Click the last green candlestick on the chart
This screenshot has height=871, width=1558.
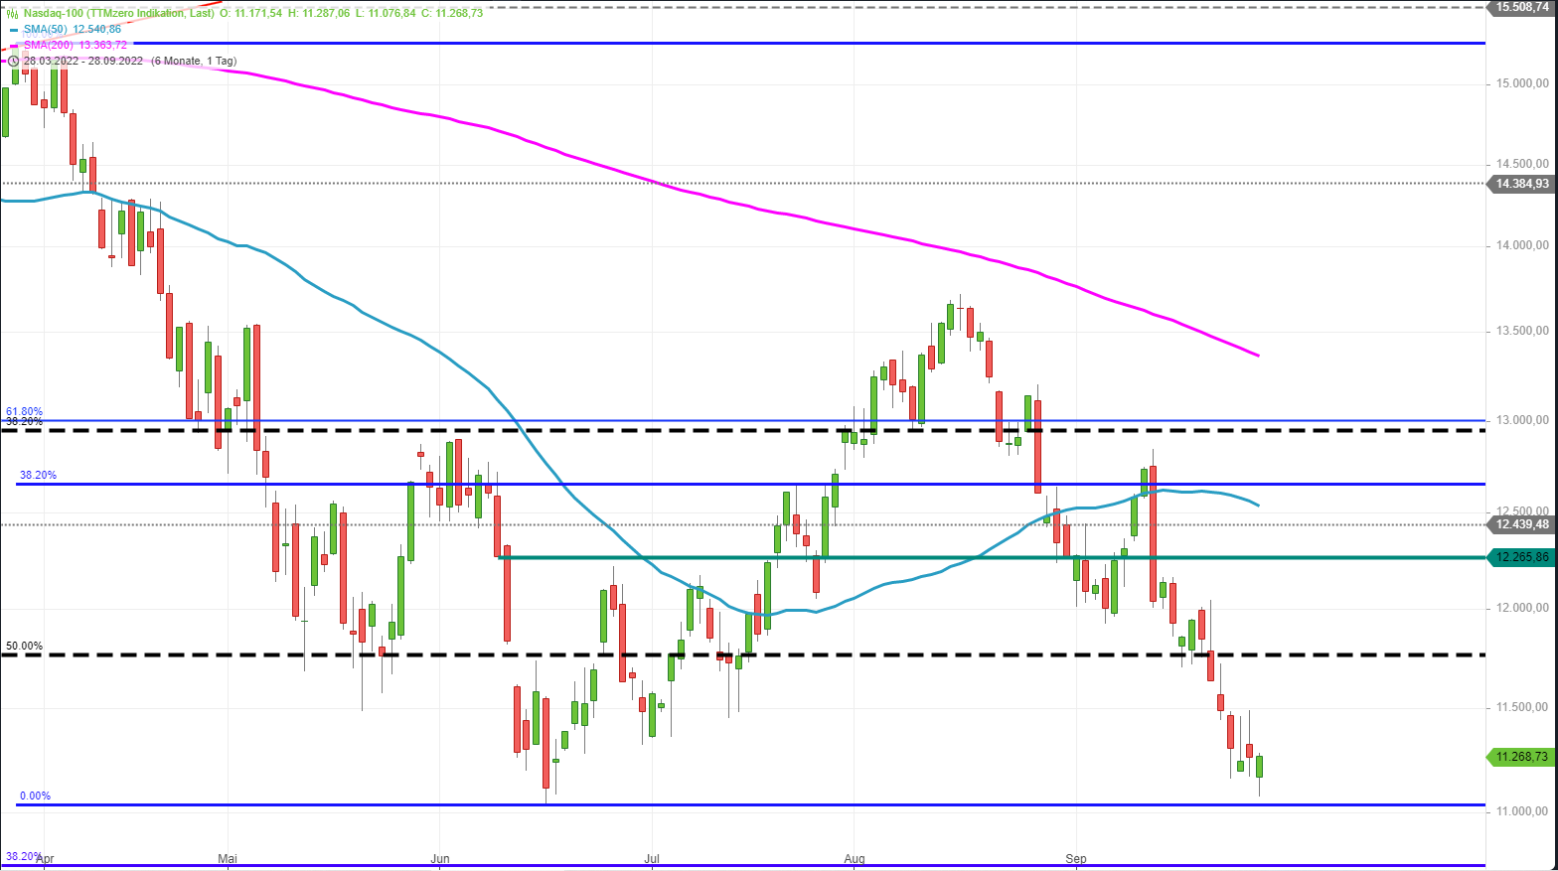click(1259, 767)
